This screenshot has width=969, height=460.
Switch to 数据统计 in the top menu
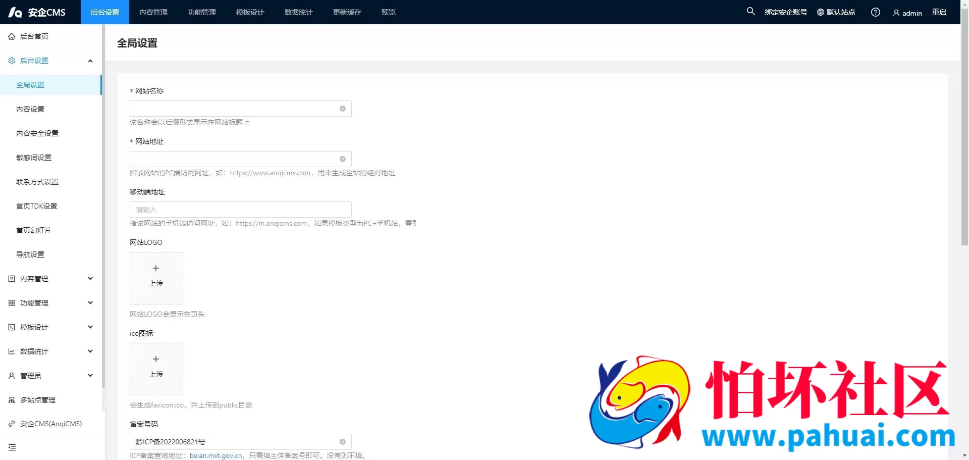click(x=298, y=12)
